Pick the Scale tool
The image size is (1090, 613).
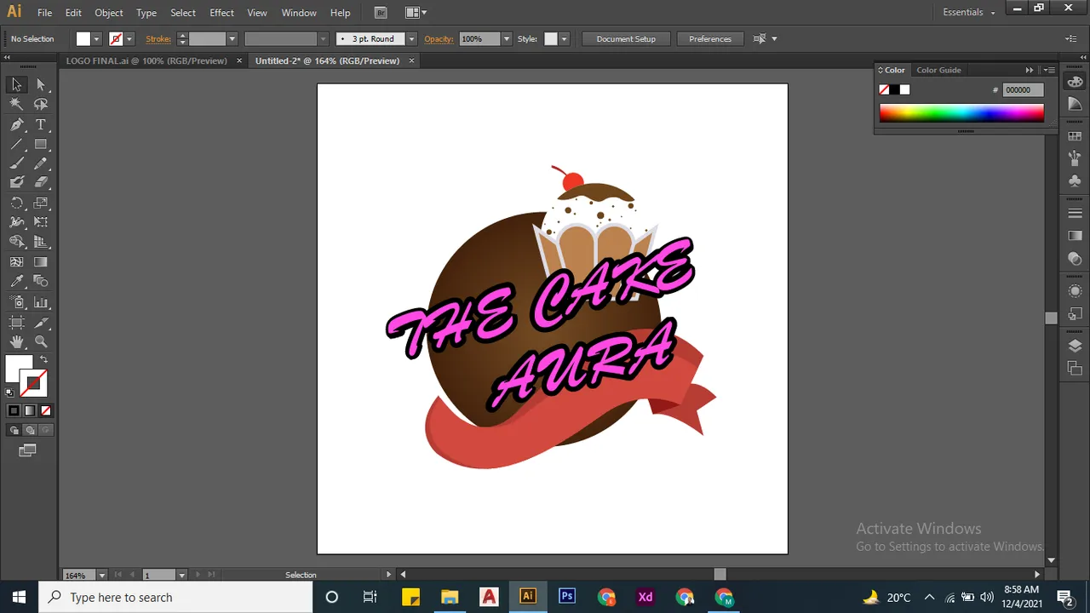(41, 203)
